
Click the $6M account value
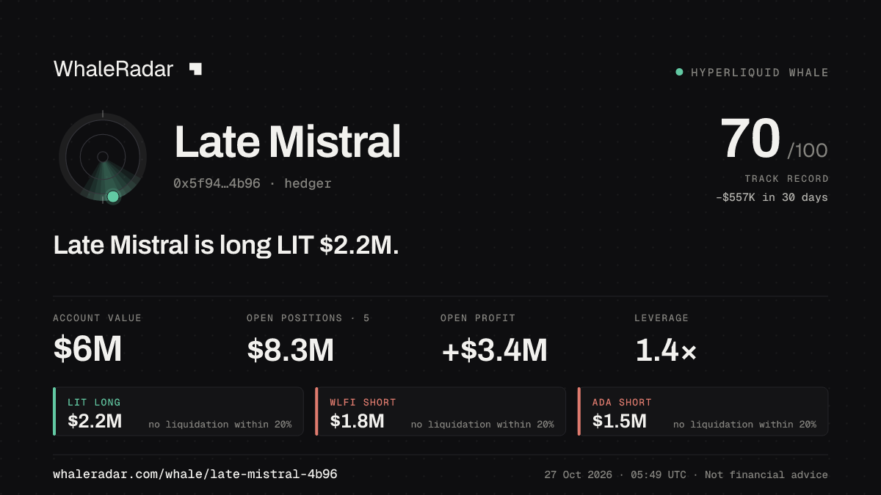click(87, 350)
